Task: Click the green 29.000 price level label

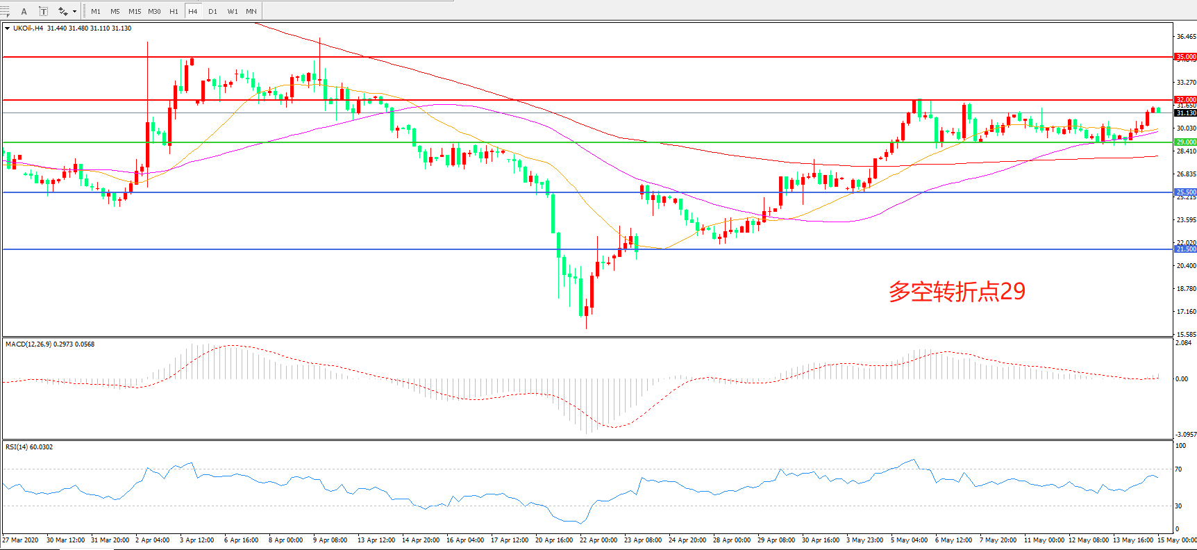Action: pyautogui.click(x=1185, y=142)
